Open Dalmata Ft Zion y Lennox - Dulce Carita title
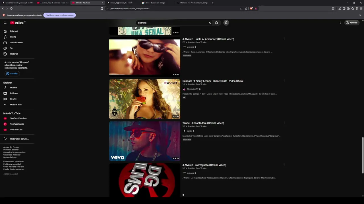The width and height of the screenshot is (364, 204). (x=213, y=81)
